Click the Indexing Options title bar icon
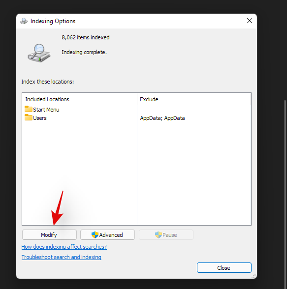The height and width of the screenshot is (289, 287). (24, 21)
